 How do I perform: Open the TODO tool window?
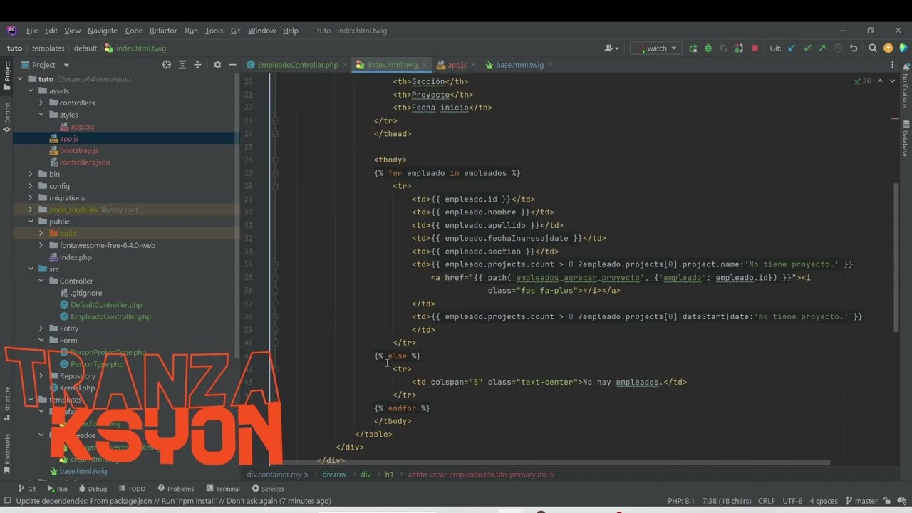[132, 489]
